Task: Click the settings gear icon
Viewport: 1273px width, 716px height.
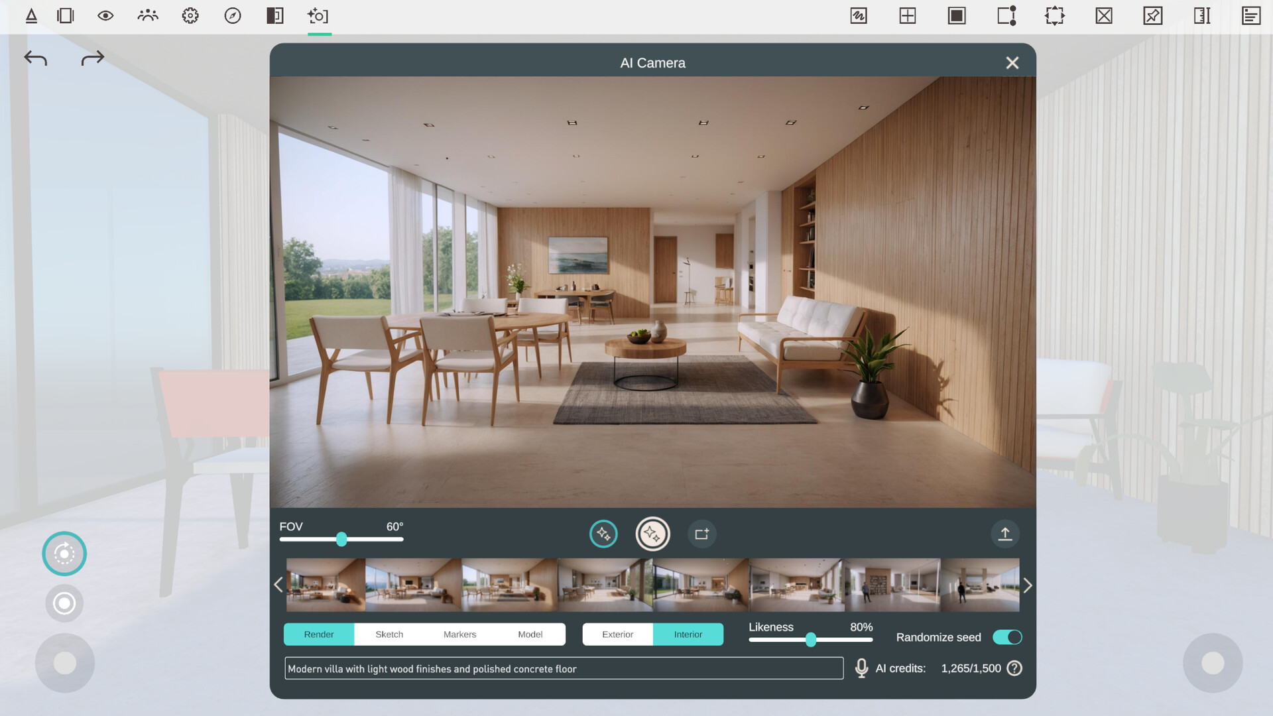Action: (x=190, y=16)
